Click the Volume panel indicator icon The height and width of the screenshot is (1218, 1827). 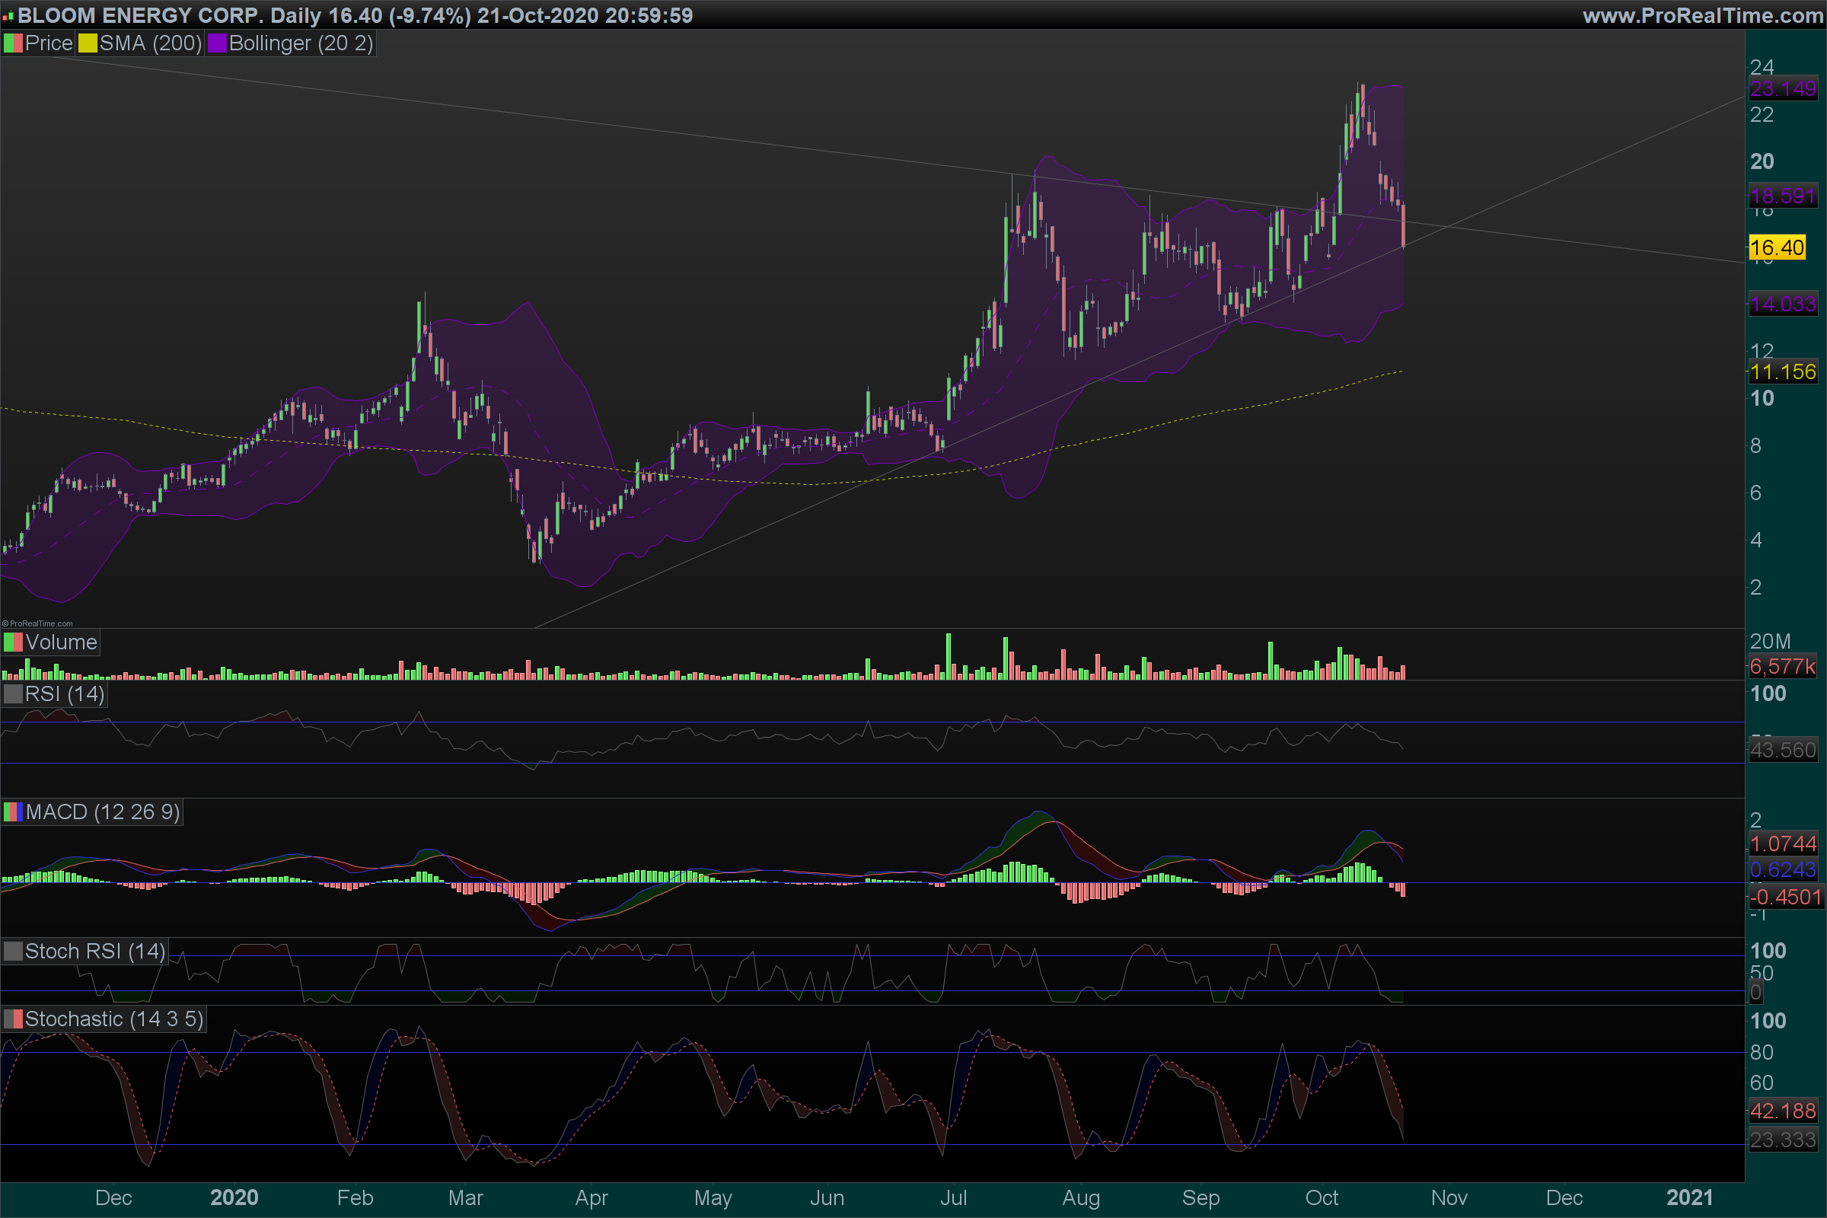coord(13,642)
